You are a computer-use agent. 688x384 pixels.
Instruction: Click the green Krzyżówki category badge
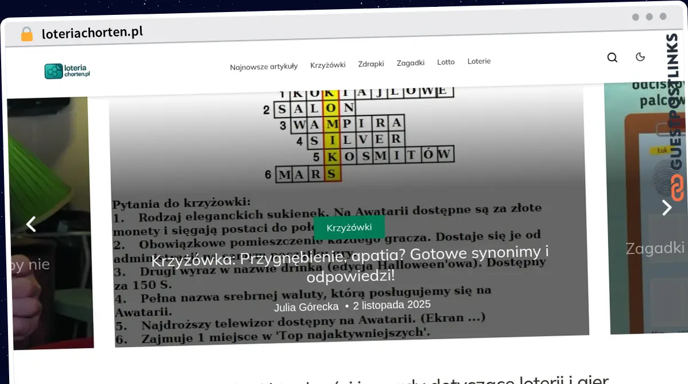click(x=349, y=228)
